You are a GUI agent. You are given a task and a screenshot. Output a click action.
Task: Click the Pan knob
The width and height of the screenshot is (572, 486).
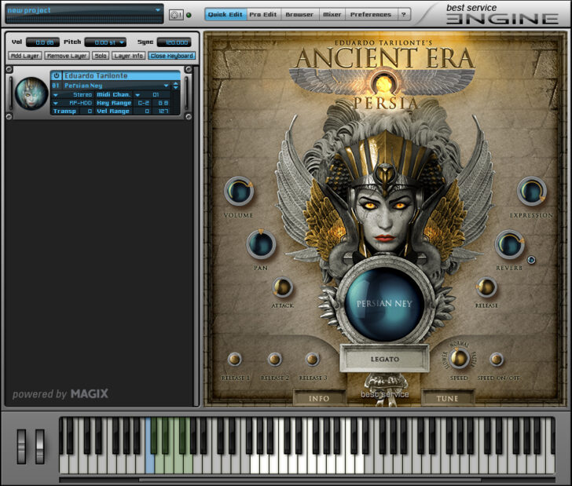tap(261, 245)
